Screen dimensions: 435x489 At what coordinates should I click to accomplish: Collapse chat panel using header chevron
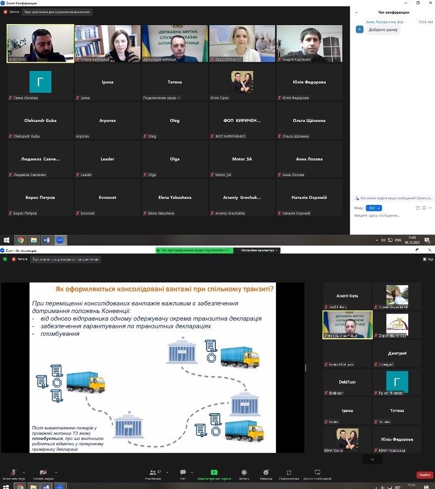tap(356, 11)
